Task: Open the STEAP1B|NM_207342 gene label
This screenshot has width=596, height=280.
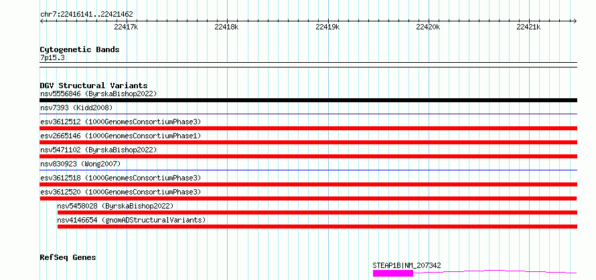Action: pyautogui.click(x=406, y=265)
